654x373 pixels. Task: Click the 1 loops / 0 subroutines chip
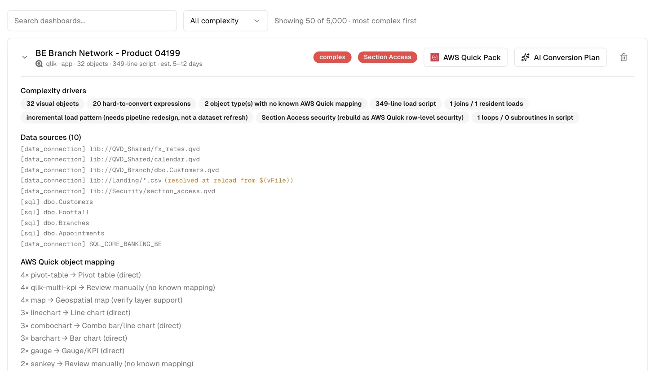point(525,117)
